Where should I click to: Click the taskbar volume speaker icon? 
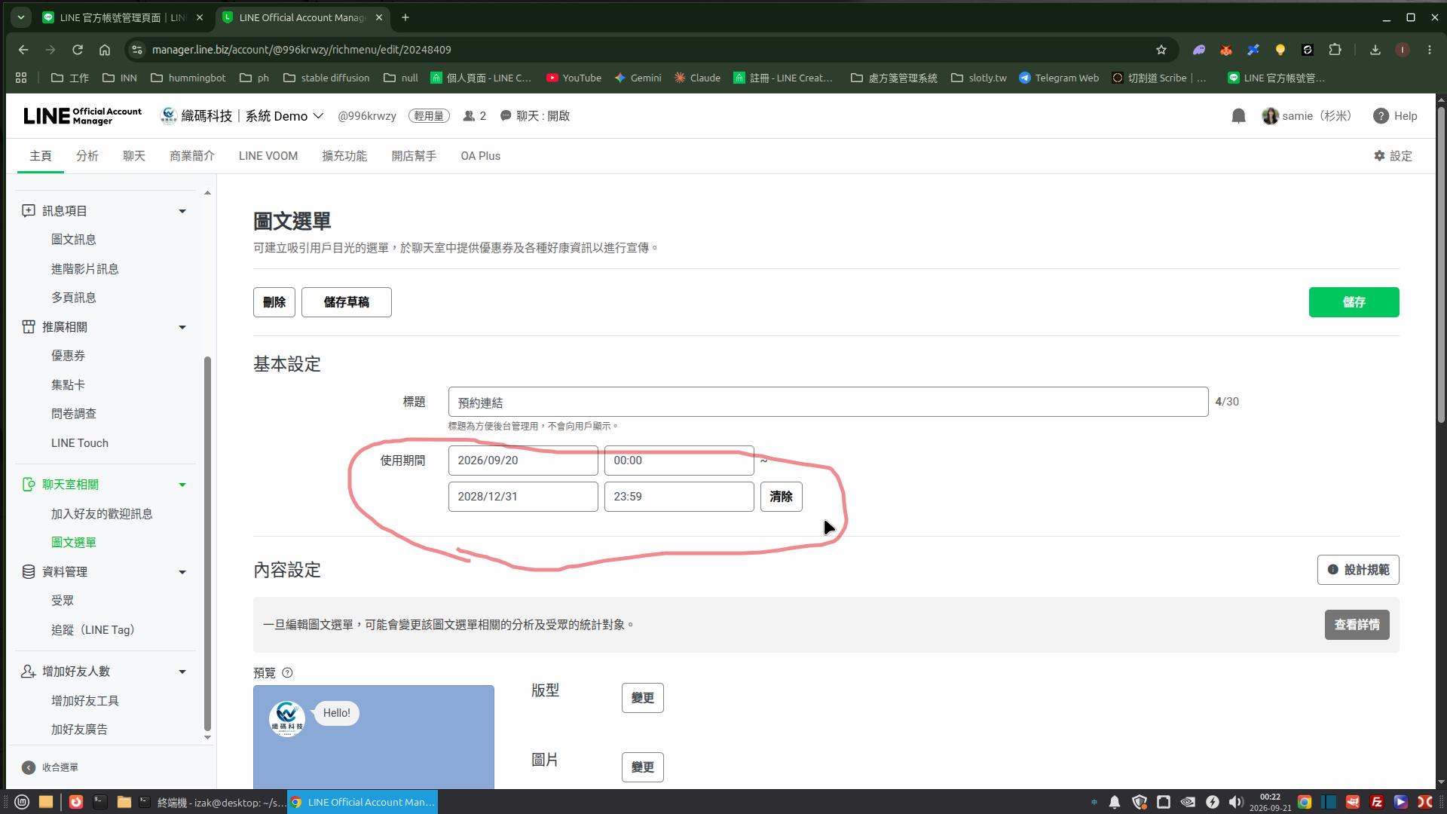1236,802
